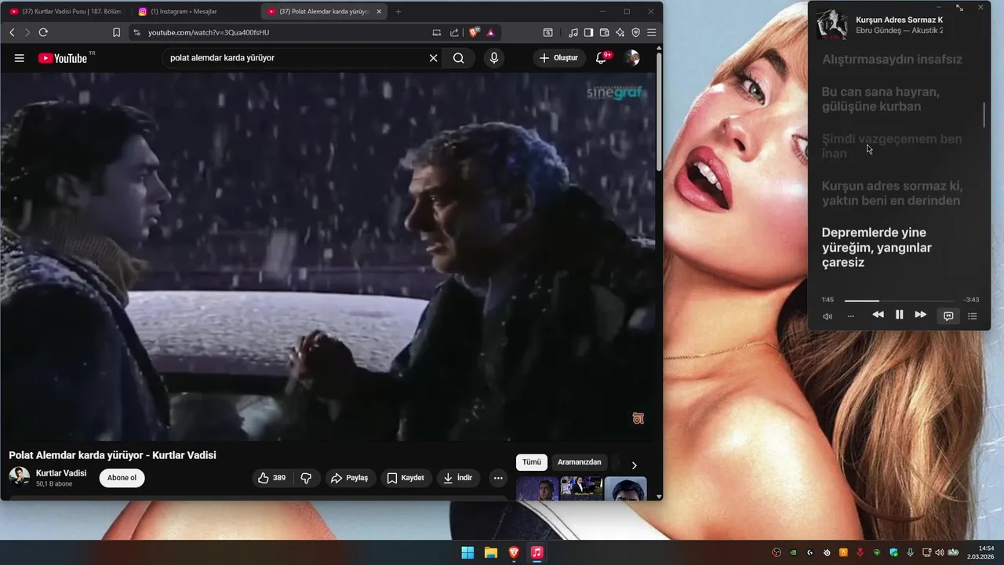Image resolution: width=1004 pixels, height=565 pixels.
Task: Edit the youtube.com address bar URL
Action: (209, 32)
